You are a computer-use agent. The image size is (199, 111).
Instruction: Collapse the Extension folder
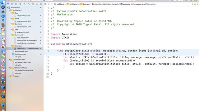[11, 46]
